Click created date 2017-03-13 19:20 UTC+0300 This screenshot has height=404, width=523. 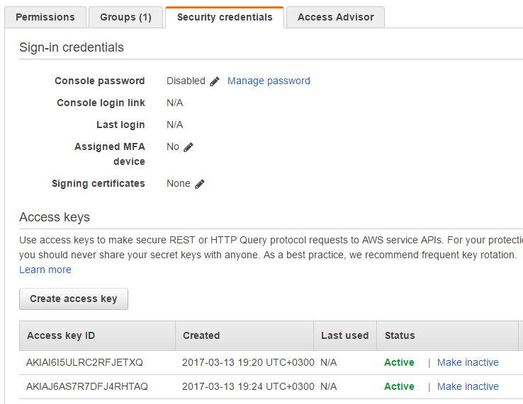coord(248,362)
